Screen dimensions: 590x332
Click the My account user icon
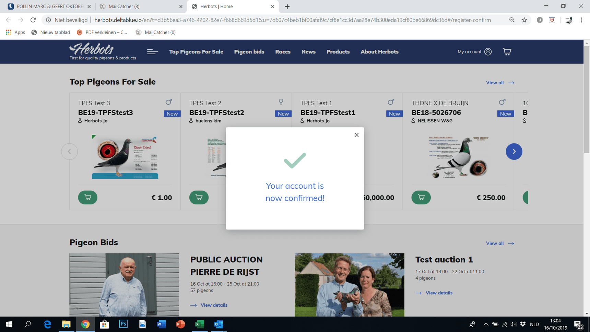pyautogui.click(x=488, y=52)
